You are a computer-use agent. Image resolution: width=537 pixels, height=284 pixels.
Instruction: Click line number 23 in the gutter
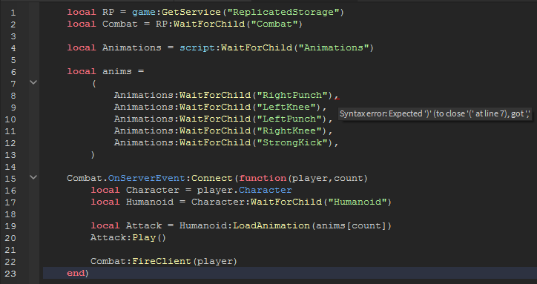[x=10, y=274]
